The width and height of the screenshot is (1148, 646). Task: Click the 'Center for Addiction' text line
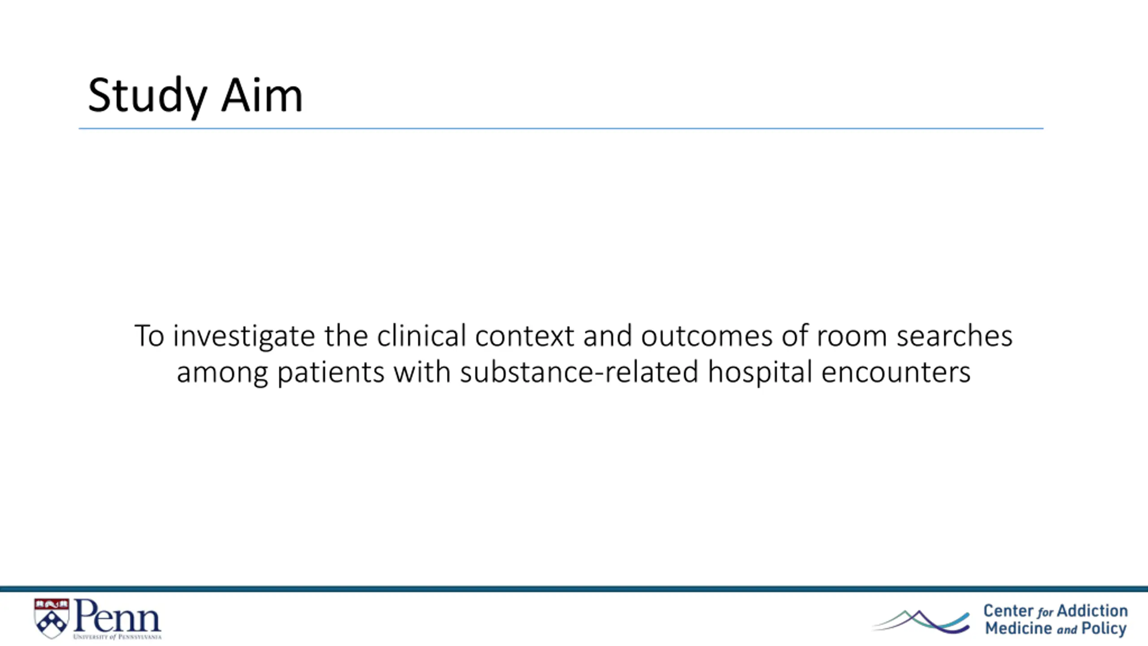tap(1056, 611)
